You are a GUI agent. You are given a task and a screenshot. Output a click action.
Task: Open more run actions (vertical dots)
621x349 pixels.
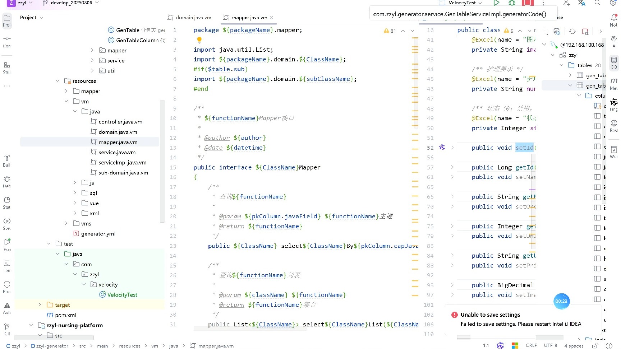(543, 3)
